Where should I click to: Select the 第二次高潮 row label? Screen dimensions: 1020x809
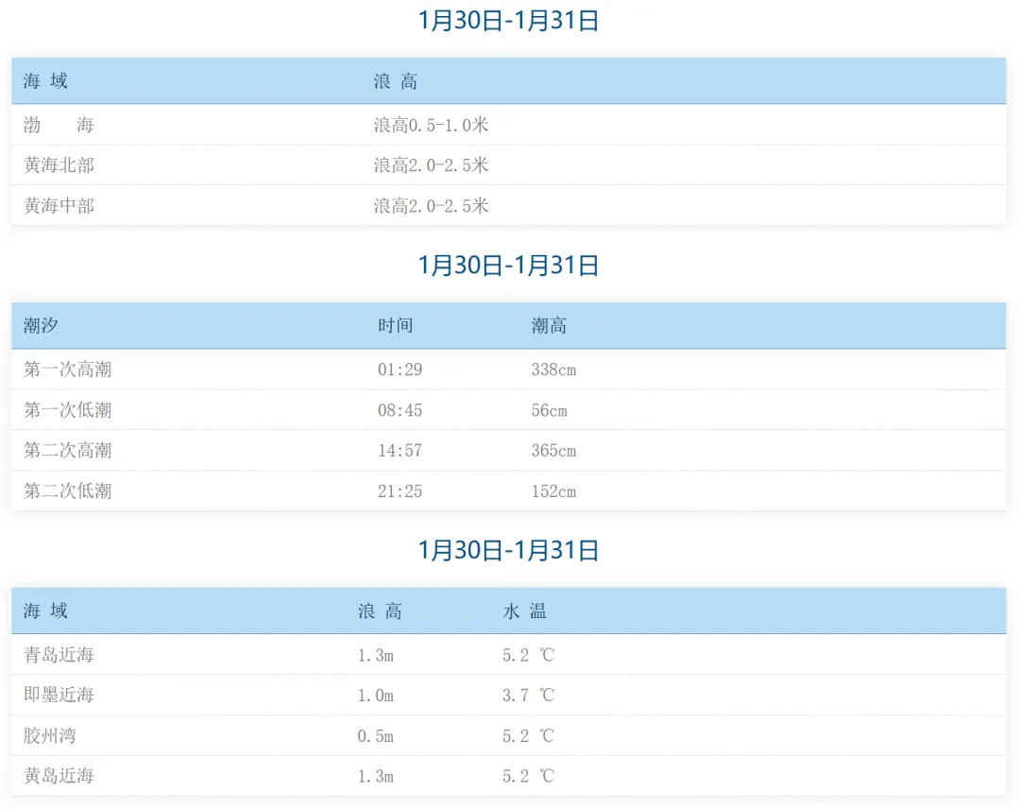(68, 451)
